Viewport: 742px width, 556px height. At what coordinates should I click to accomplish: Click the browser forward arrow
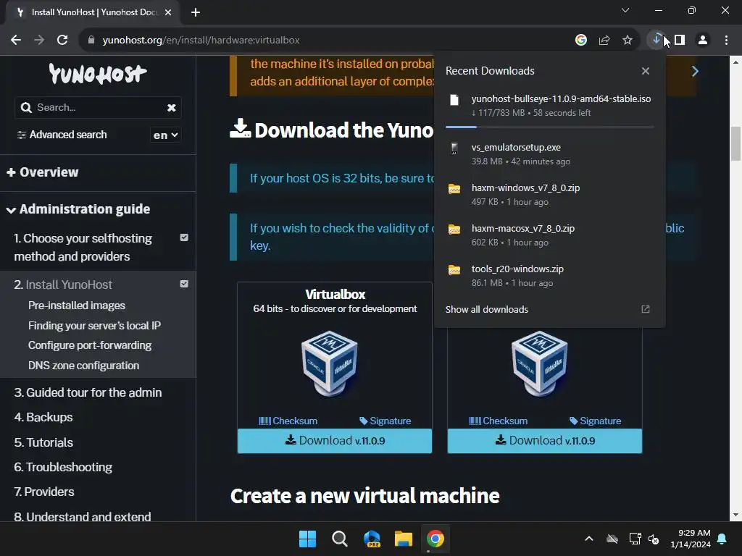(39, 41)
